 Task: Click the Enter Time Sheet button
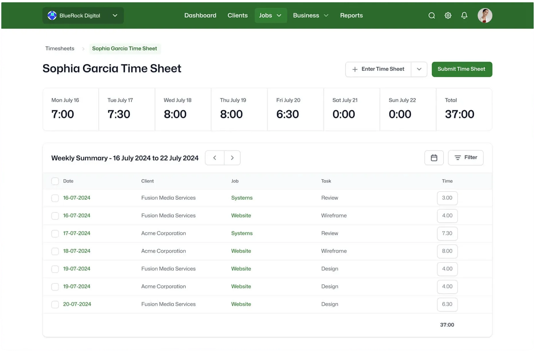378,69
